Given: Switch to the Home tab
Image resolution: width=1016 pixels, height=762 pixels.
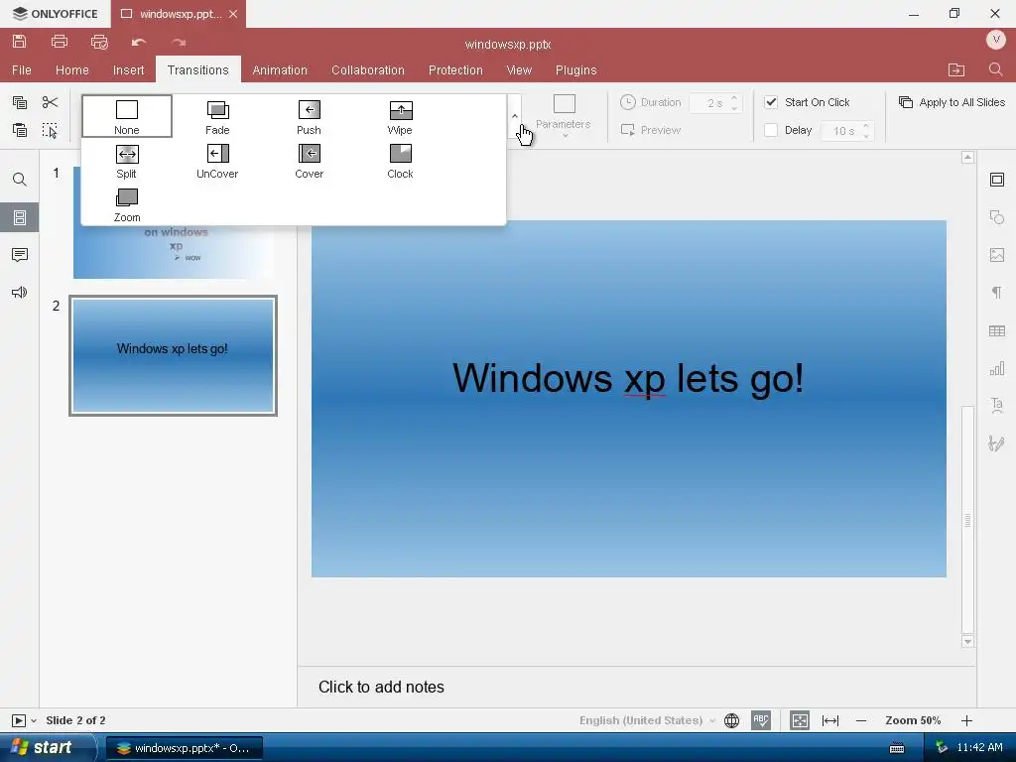Looking at the screenshot, I should 71,70.
